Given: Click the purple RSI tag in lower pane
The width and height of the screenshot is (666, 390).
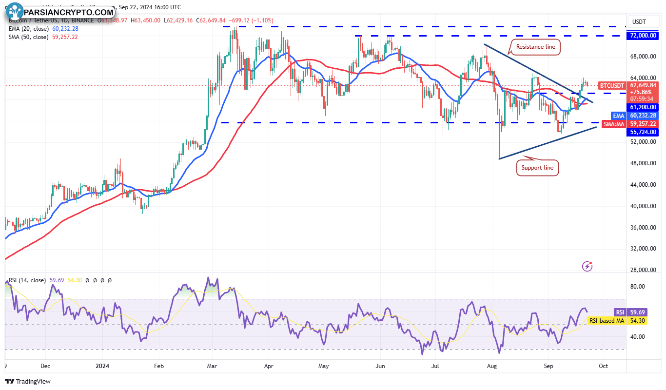Looking at the screenshot, I should click(619, 312).
